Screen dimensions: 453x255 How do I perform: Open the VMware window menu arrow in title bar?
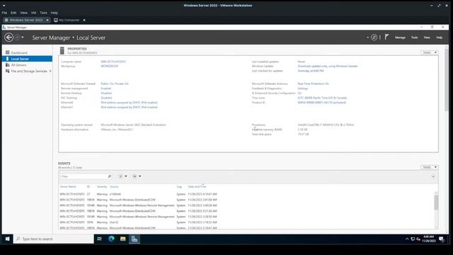[4, 6]
